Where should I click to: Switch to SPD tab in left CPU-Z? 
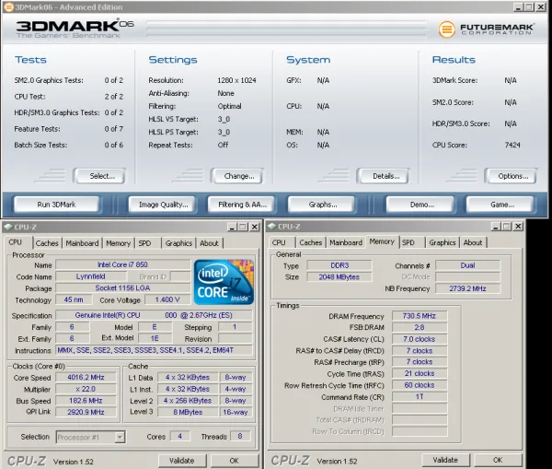147,243
